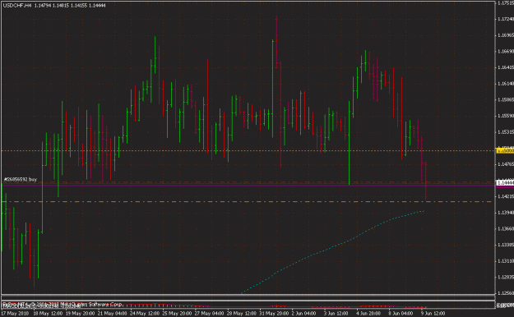Viewport: 514px width, 317px height.
Task: Click the 27 May 04:00 time label
Action: [x=210, y=314]
